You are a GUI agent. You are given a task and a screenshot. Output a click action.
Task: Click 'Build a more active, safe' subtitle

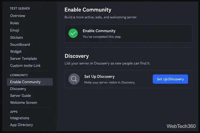pyautogui.click(x=101, y=17)
